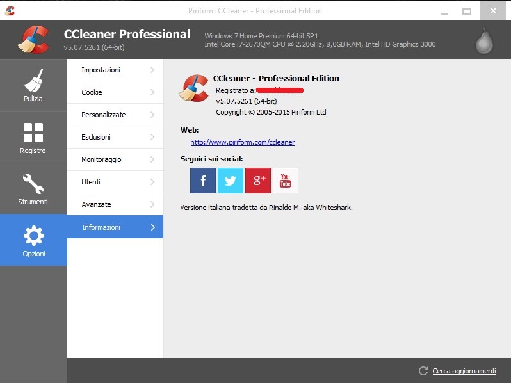This screenshot has width=511, height=383.
Task: Open the YouTube social icon
Action: coord(286,181)
